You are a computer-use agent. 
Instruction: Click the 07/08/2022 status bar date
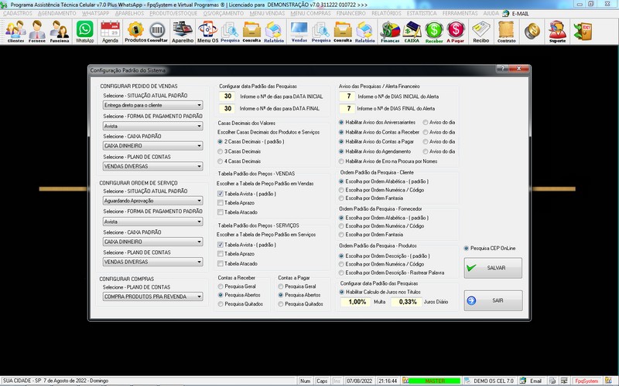click(360, 381)
